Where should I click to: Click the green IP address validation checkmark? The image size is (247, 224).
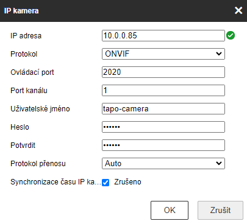(231, 35)
